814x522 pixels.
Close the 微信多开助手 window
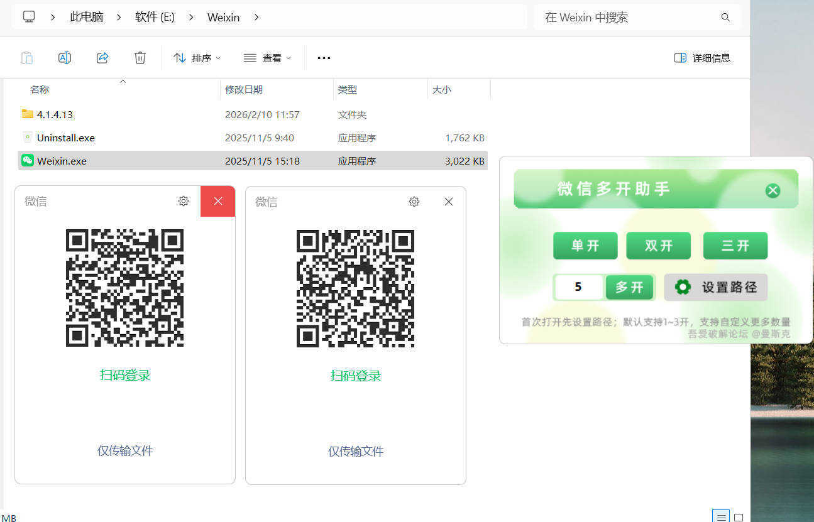pyautogui.click(x=773, y=190)
